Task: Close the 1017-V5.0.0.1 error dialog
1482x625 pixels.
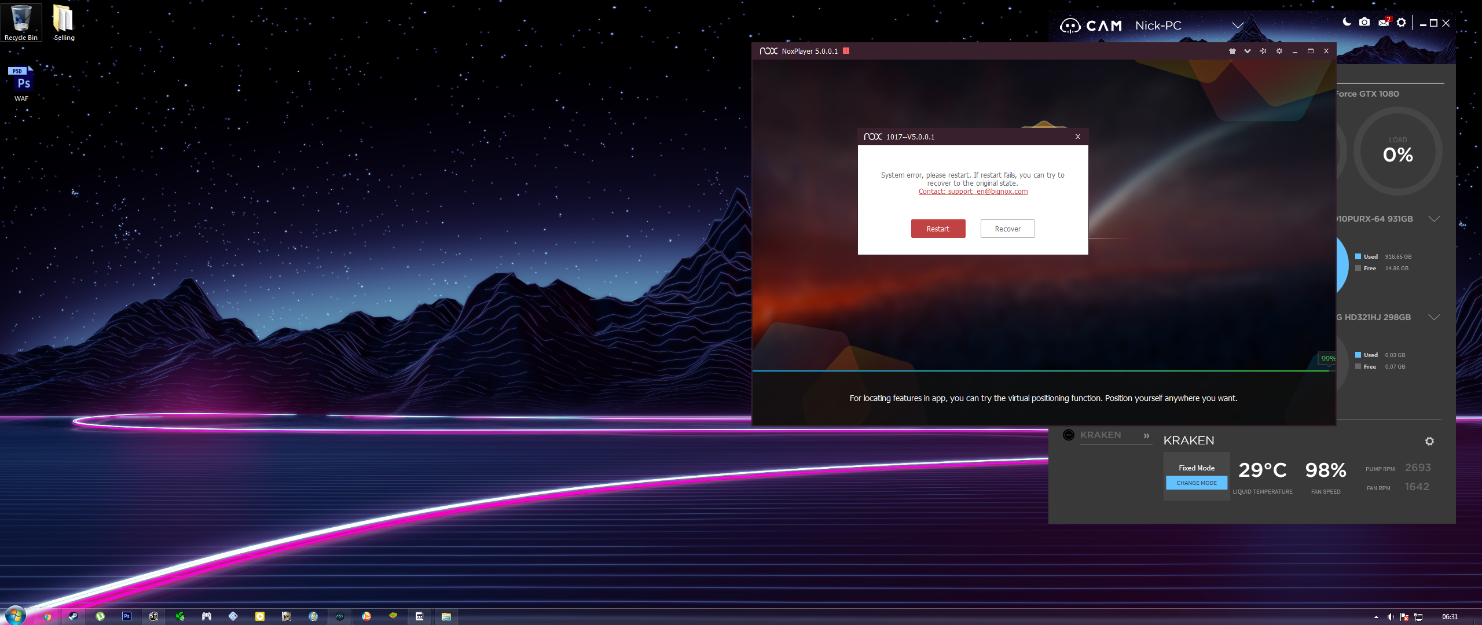Action: (x=1078, y=137)
